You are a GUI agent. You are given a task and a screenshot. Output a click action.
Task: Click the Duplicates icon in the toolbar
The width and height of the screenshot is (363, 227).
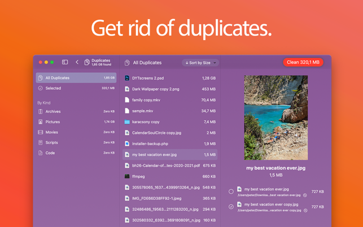click(87, 62)
